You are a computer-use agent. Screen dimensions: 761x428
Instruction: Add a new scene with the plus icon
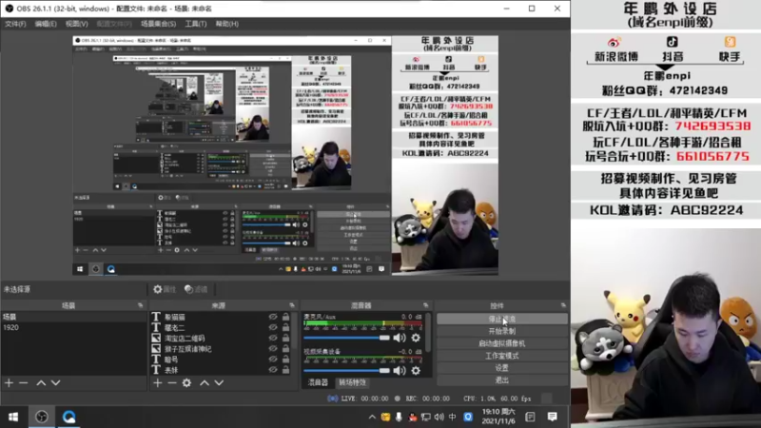[x=9, y=383]
